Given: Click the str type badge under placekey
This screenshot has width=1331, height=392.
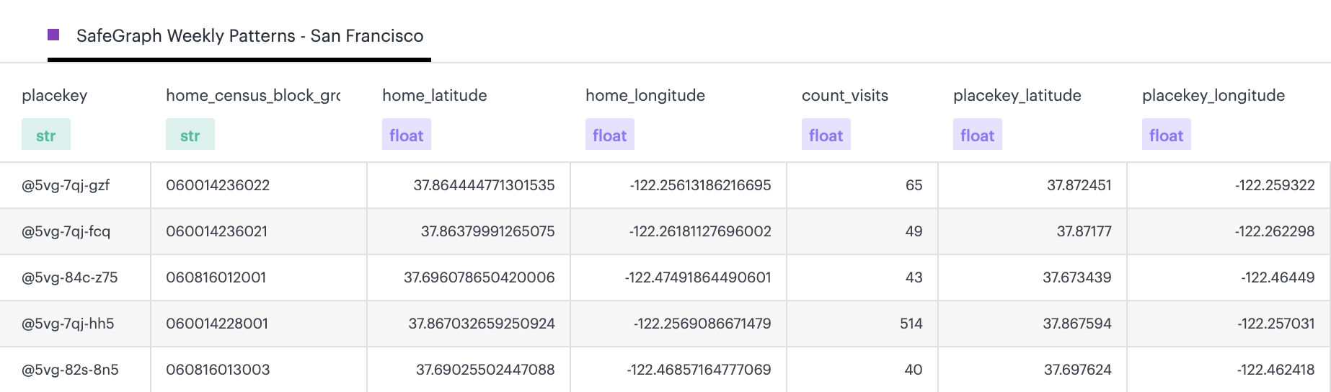Looking at the screenshot, I should 46,135.
